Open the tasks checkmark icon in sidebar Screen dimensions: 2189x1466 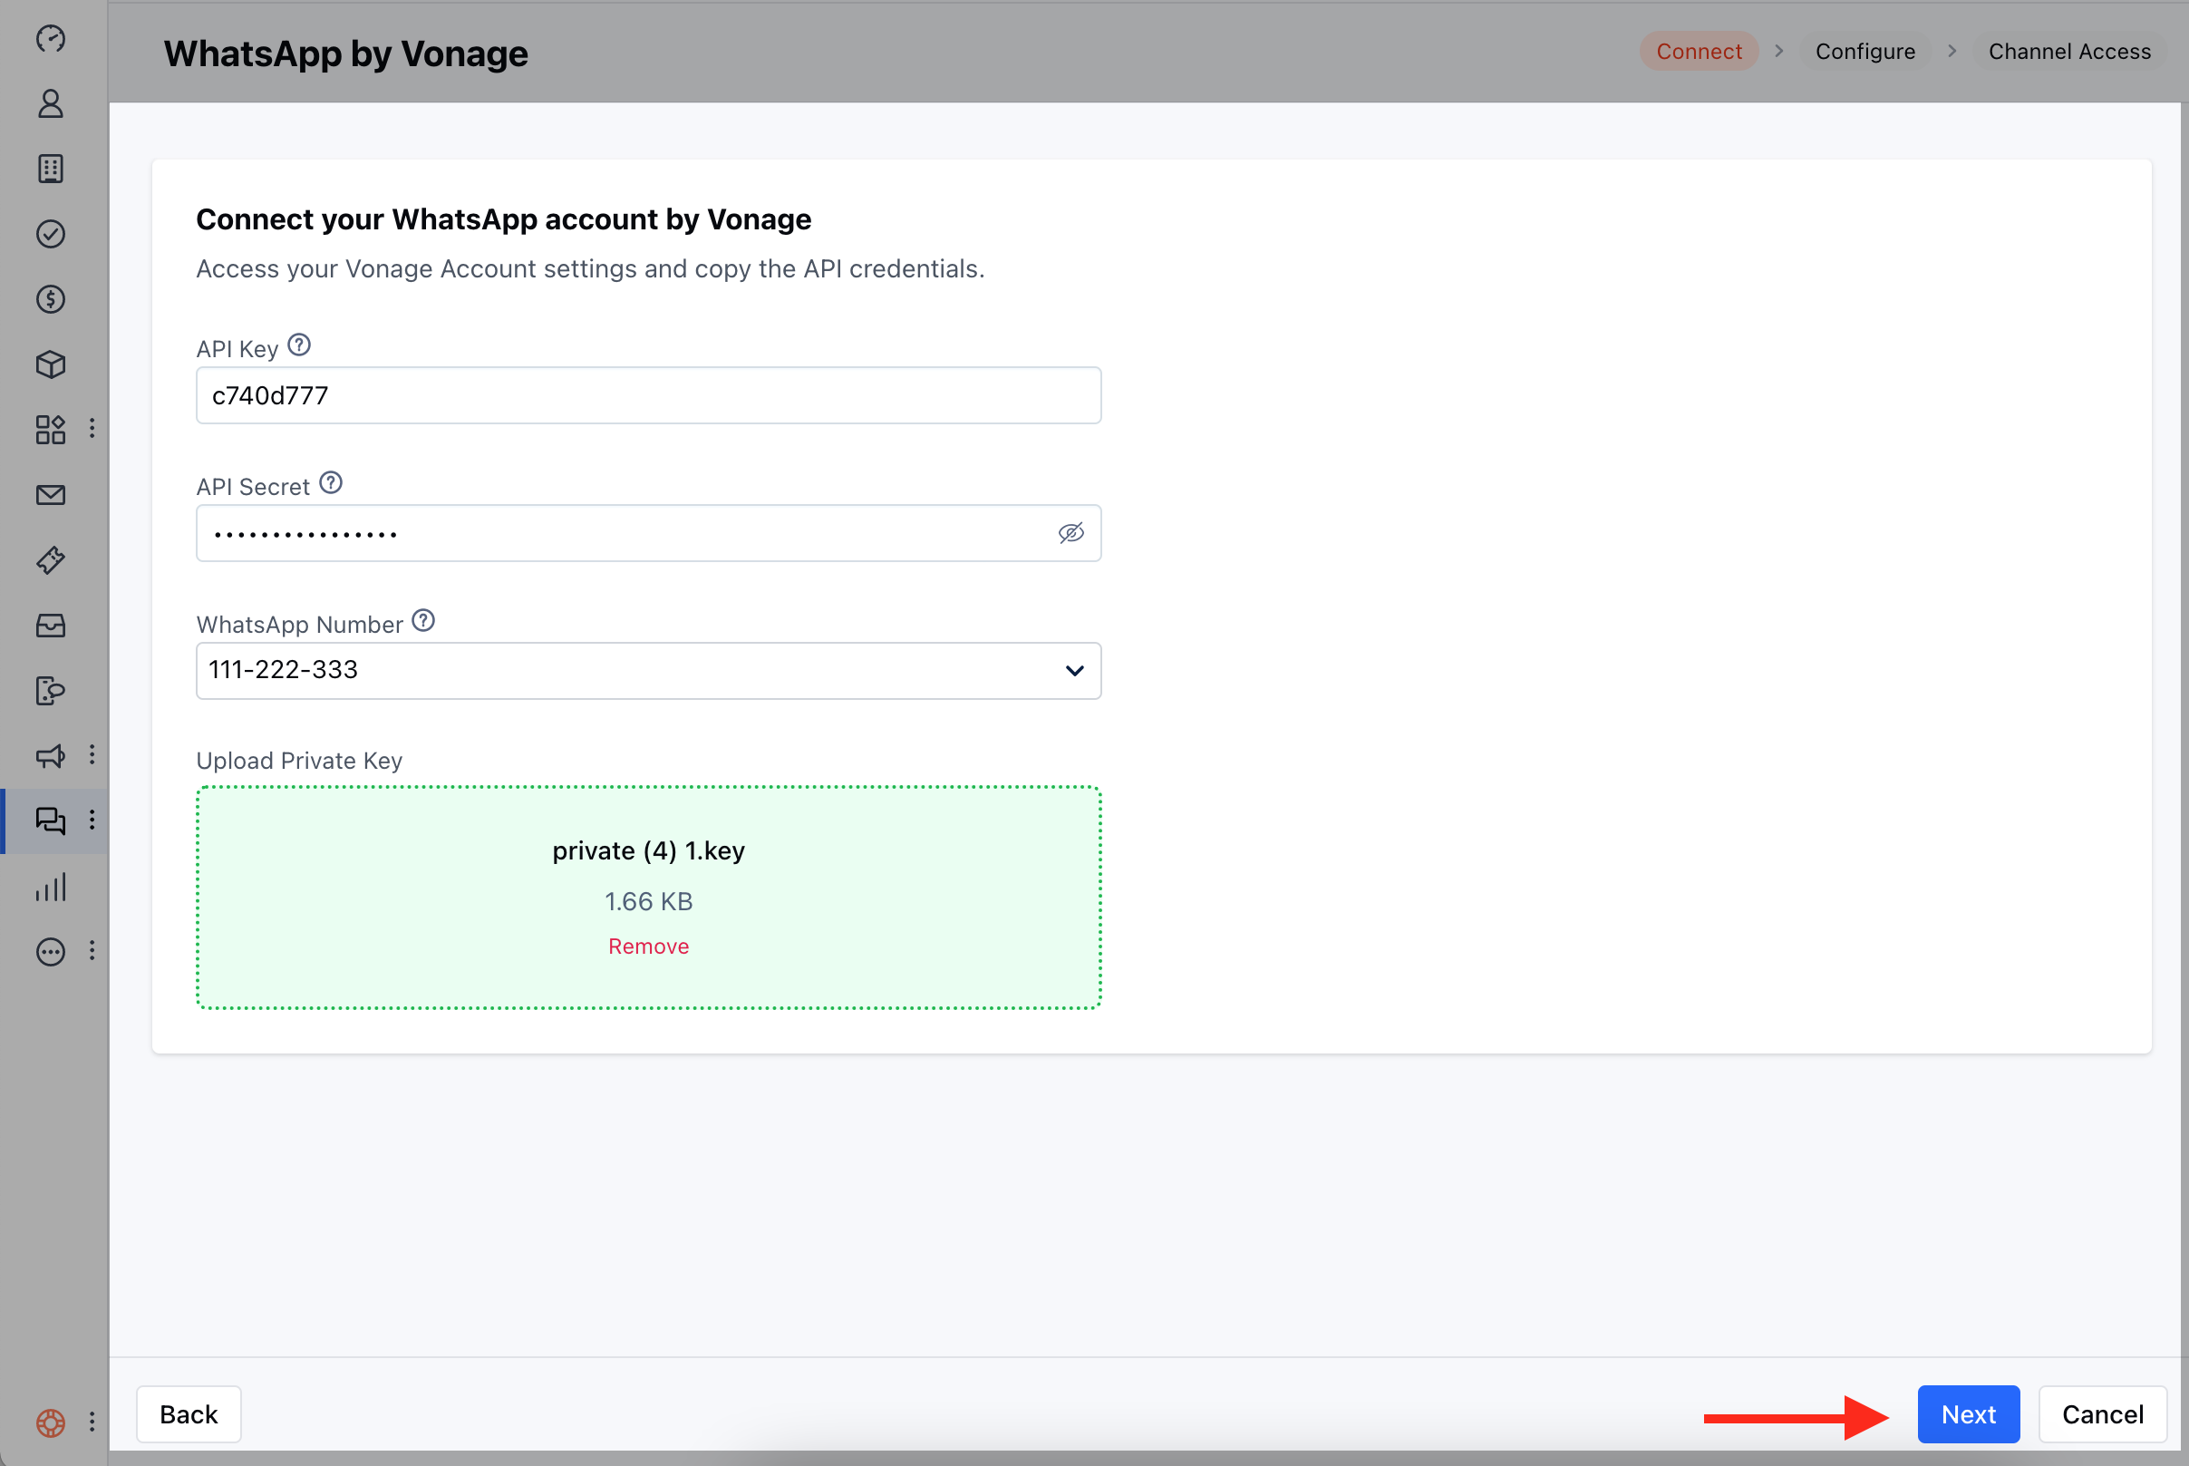(x=51, y=234)
